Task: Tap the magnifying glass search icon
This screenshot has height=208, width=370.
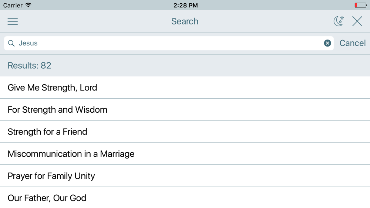Action: coord(11,43)
